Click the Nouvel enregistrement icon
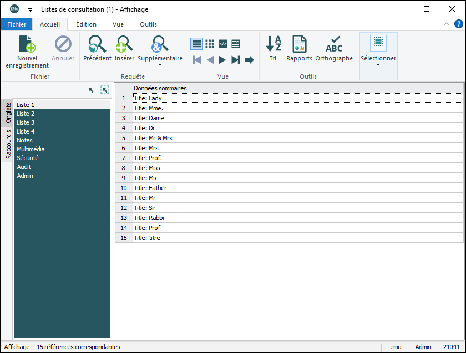This screenshot has width=466, height=353. click(27, 44)
